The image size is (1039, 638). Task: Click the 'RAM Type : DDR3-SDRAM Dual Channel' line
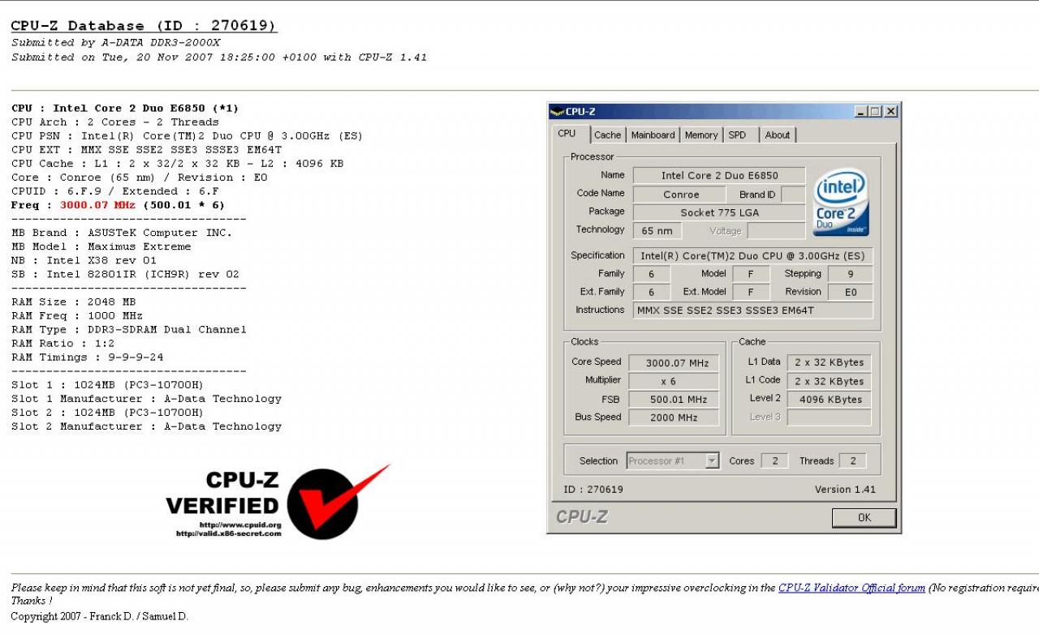pyautogui.click(x=129, y=330)
